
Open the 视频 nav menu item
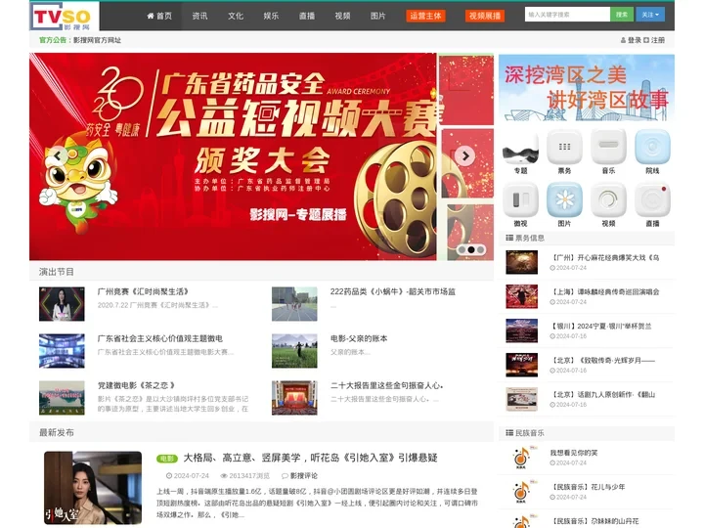(x=342, y=16)
